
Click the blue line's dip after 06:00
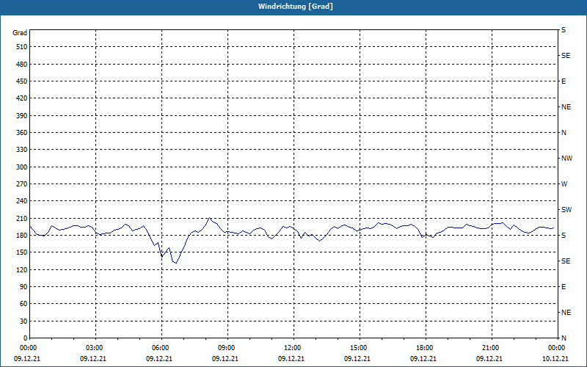(176, 263)
